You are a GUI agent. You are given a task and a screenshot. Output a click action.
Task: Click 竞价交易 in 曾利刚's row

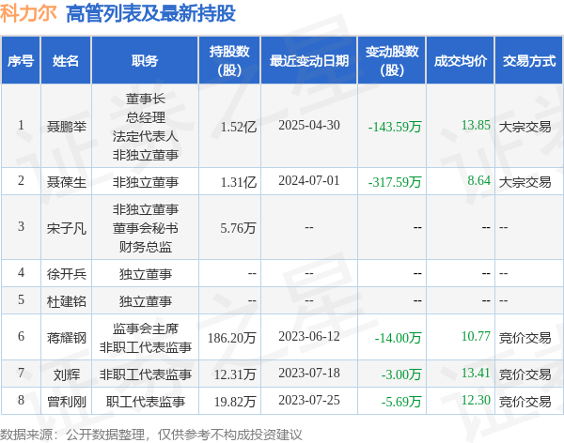pos(525,402)
